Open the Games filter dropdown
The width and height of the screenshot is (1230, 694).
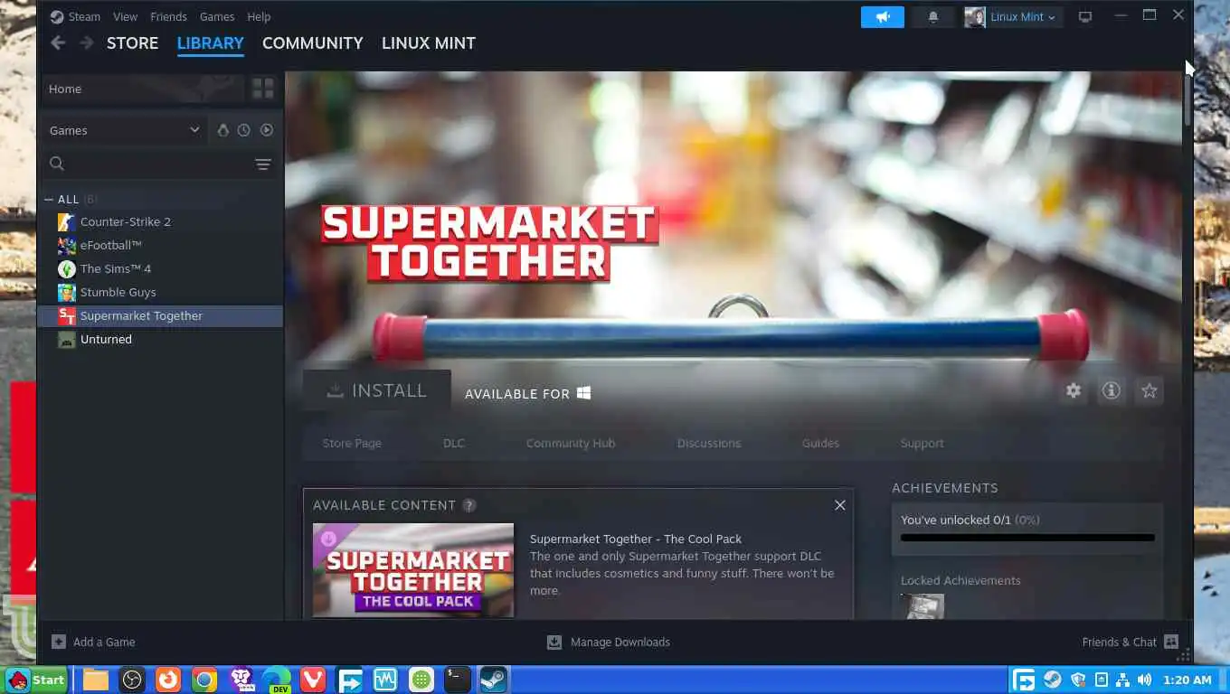(x=123, y=130)
